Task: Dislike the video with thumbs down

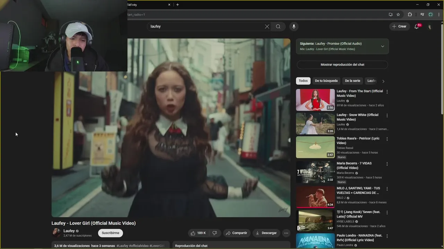Action: 215,233
